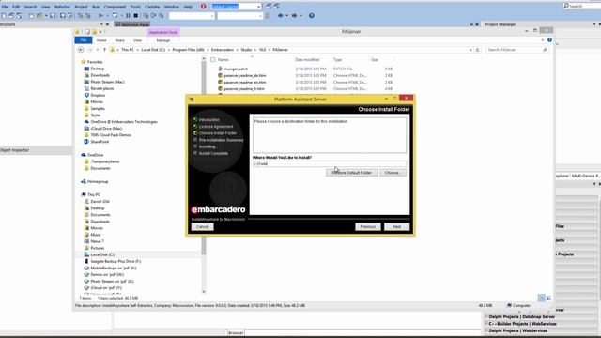Click the Search PAServer box
The height and width of the screenshot is (338, 601).
coord(516,50)
